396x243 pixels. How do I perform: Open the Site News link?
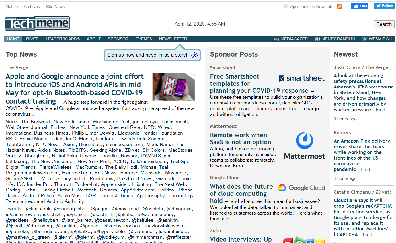click(55, 6)
